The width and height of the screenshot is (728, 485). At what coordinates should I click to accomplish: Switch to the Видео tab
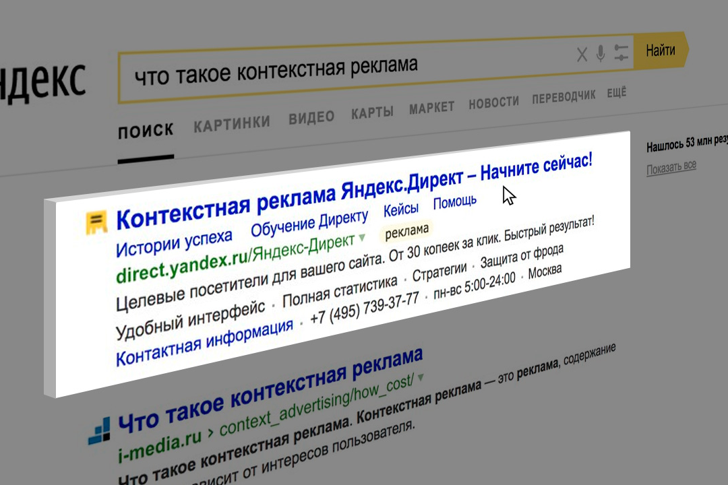click(x=311, y=117)
